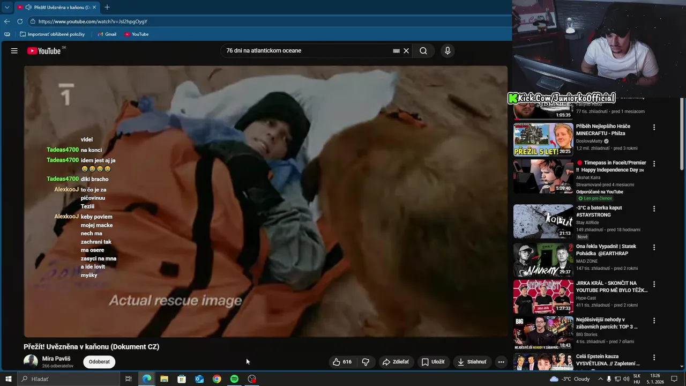
Task: Open Task View on taskbar
Action: tap(129, 379)
